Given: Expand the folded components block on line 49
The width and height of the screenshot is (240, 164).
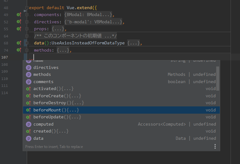Looking at the screenshot, I should 27,15.
